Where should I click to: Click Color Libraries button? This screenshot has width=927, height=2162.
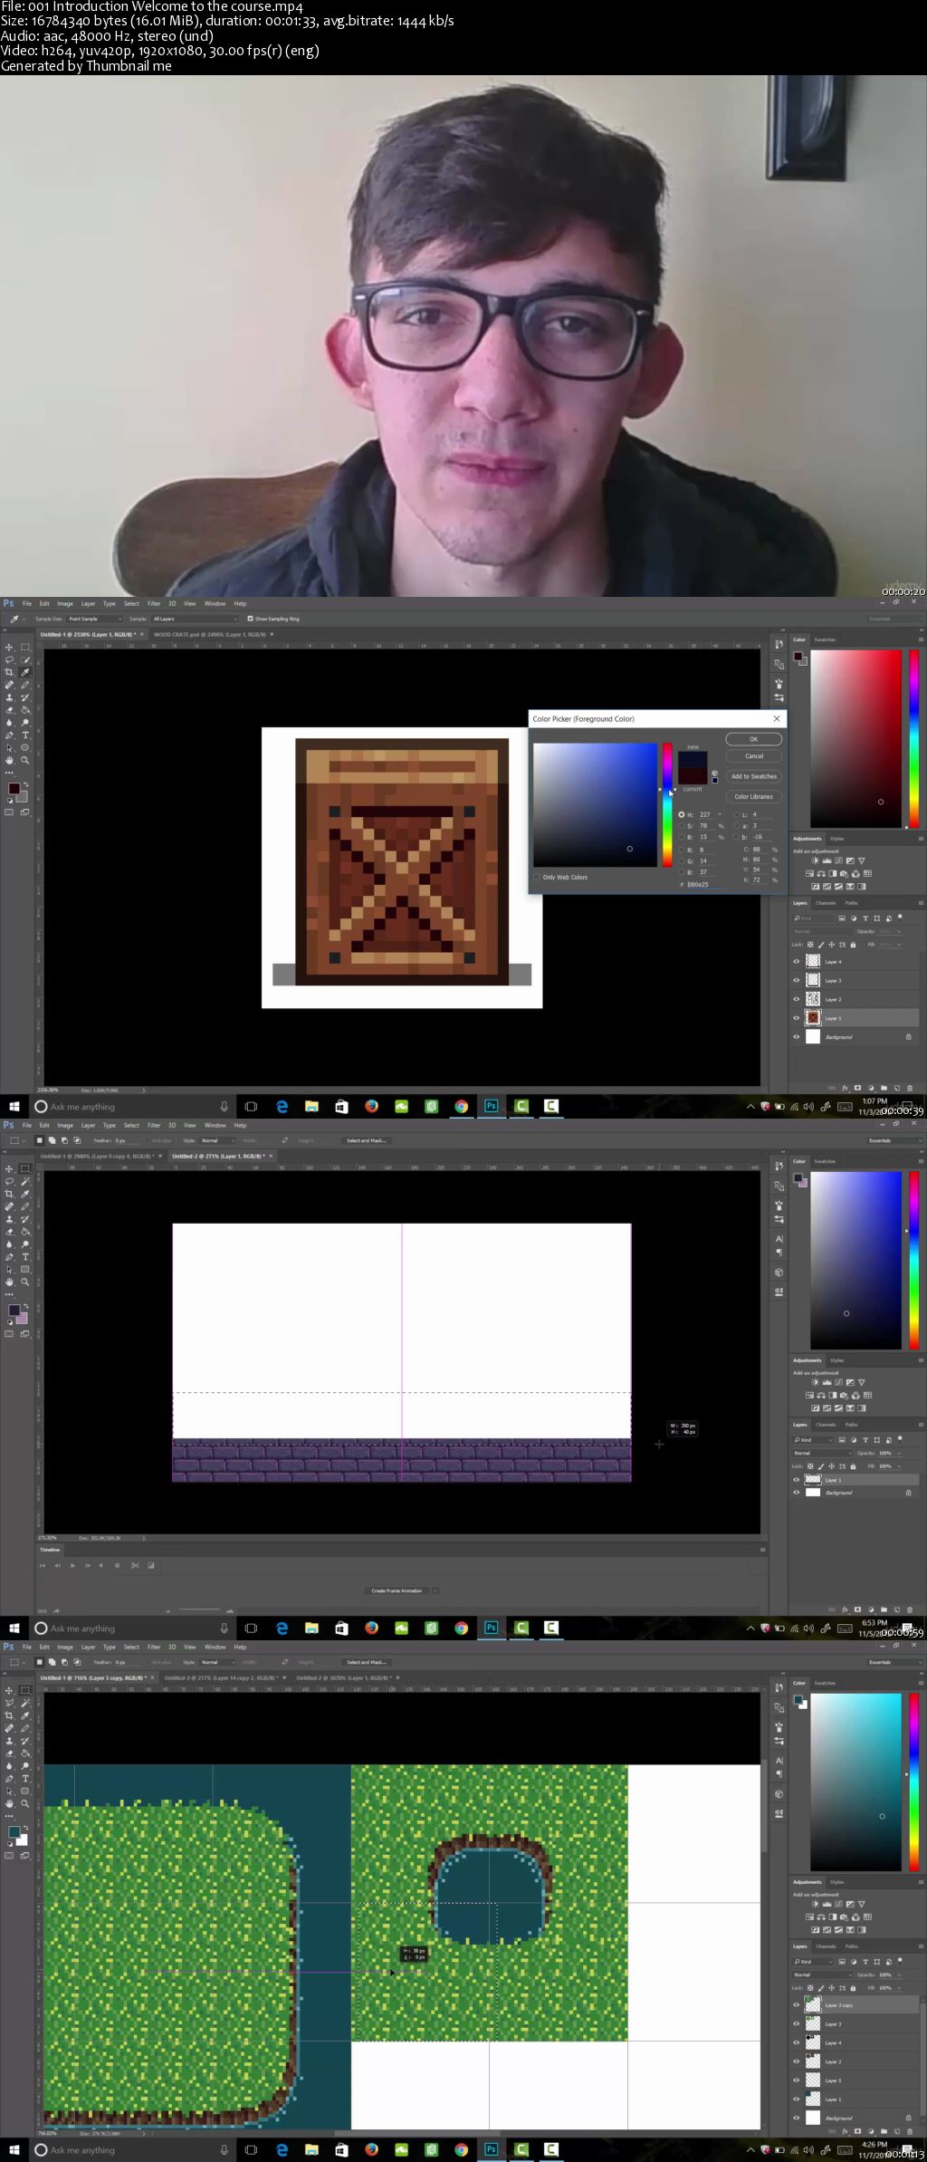[x=753, y=796]
